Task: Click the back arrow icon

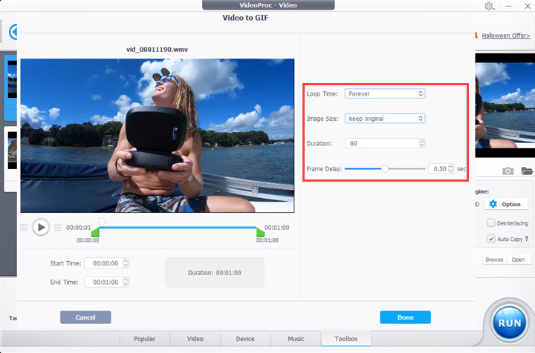Action: tap(13, 32)
